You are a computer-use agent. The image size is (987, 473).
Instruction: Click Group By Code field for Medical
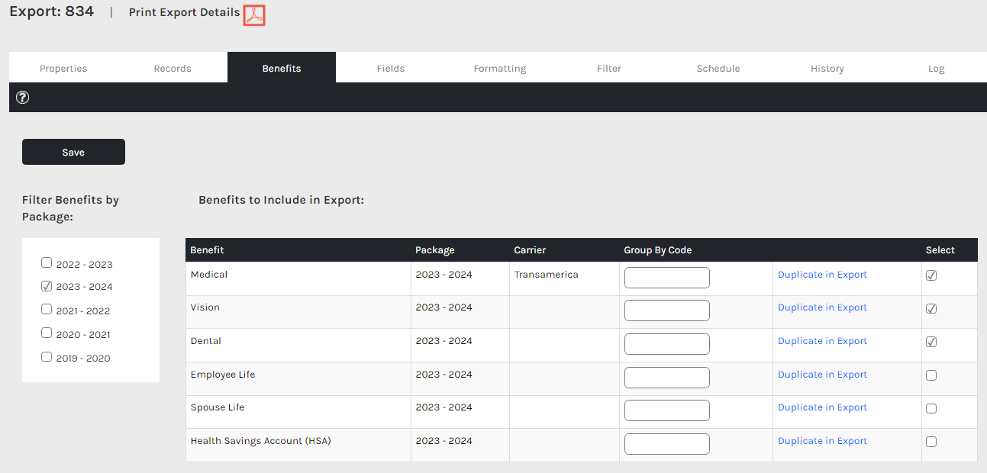(x=667, y=278)
